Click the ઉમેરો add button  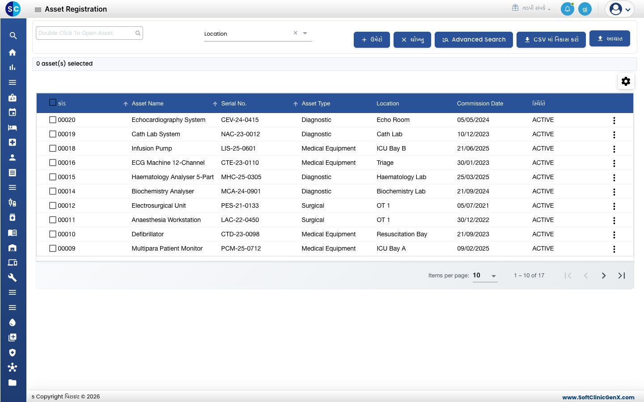click(372, 40)
